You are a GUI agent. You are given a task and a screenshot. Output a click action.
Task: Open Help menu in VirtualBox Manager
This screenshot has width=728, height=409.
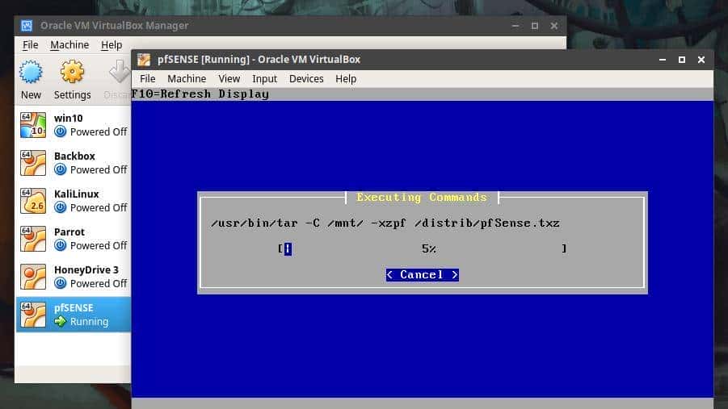coord(112,45)
